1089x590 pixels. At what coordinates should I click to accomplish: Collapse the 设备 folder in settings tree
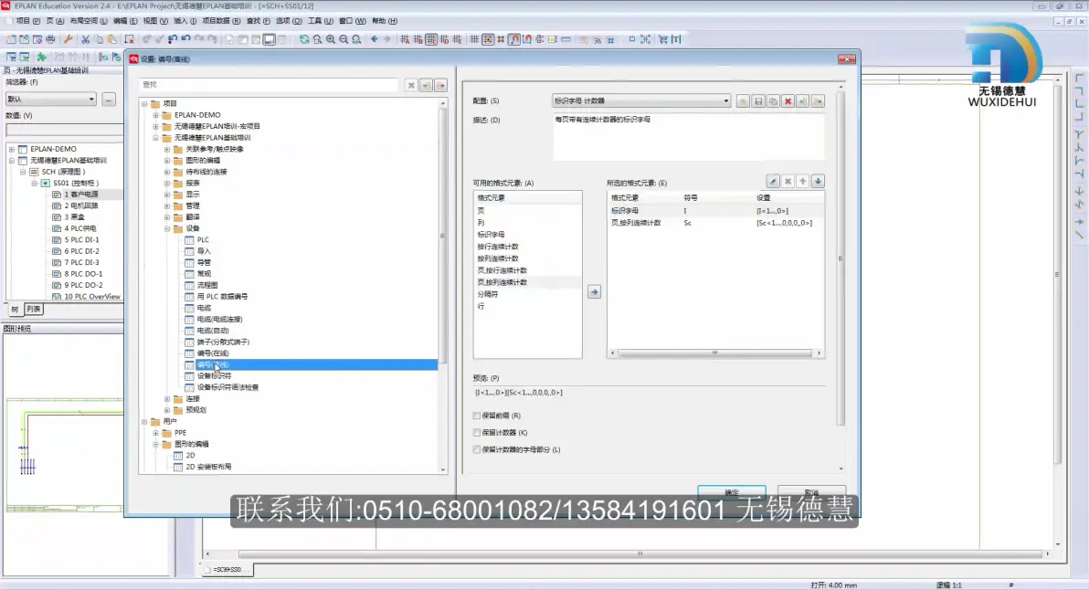167,228
